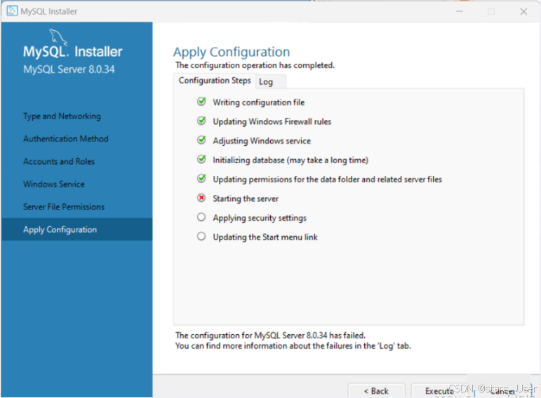Viewport: 541px width, 398px height.
Task: Click the Back button
Action: pos(376,391)
